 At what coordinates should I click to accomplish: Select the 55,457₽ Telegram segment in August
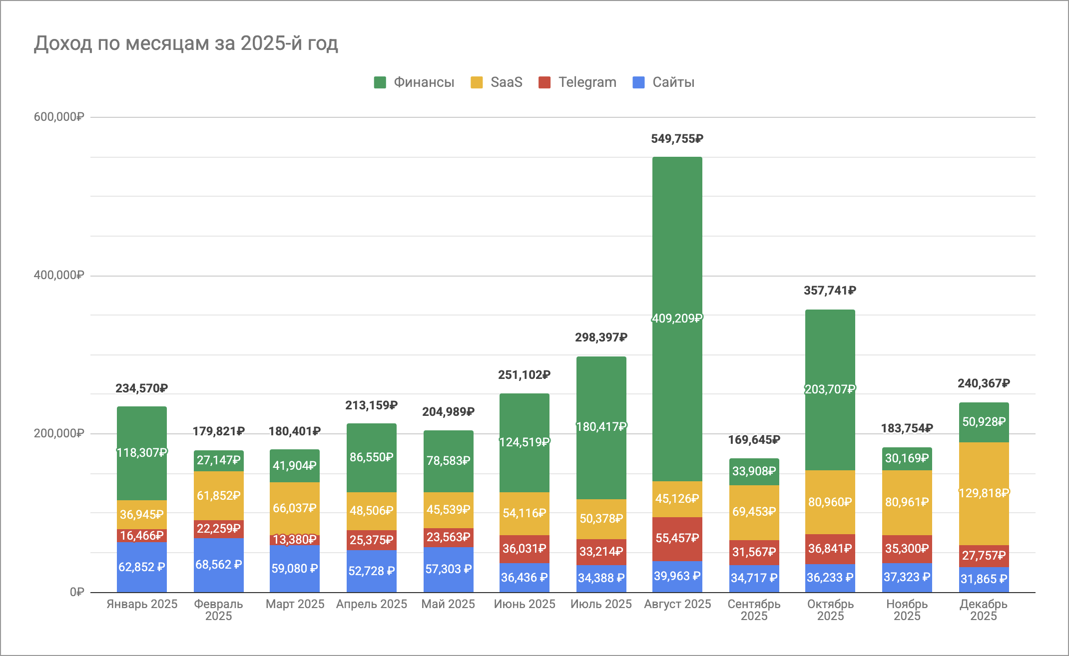click(x=677, y=538)
